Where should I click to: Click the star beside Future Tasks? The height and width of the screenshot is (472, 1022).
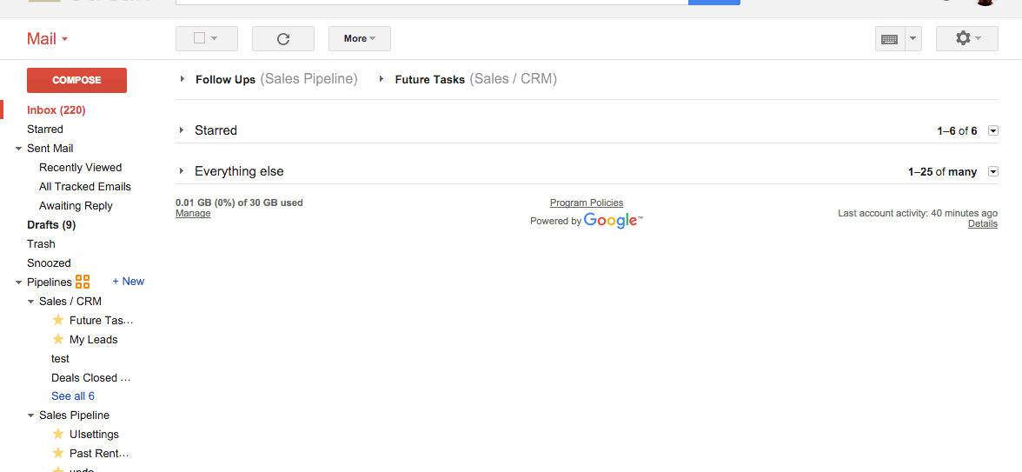click(x=58, y=320)
